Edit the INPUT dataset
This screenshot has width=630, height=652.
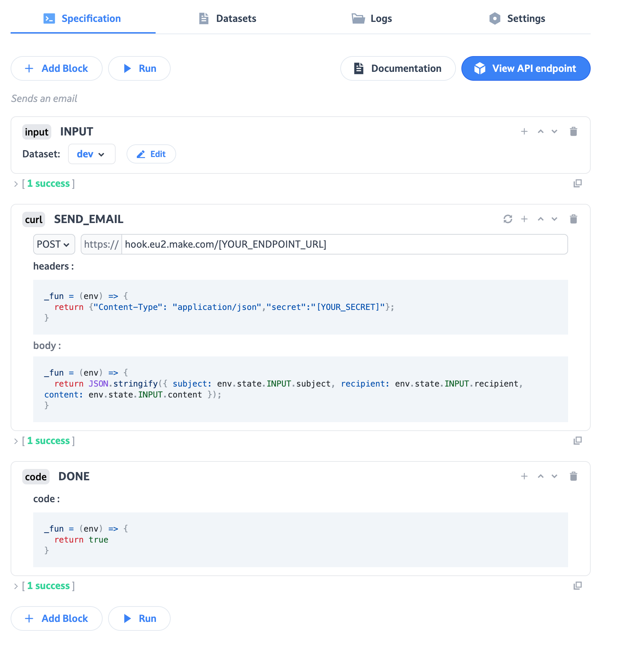[151, 154]
